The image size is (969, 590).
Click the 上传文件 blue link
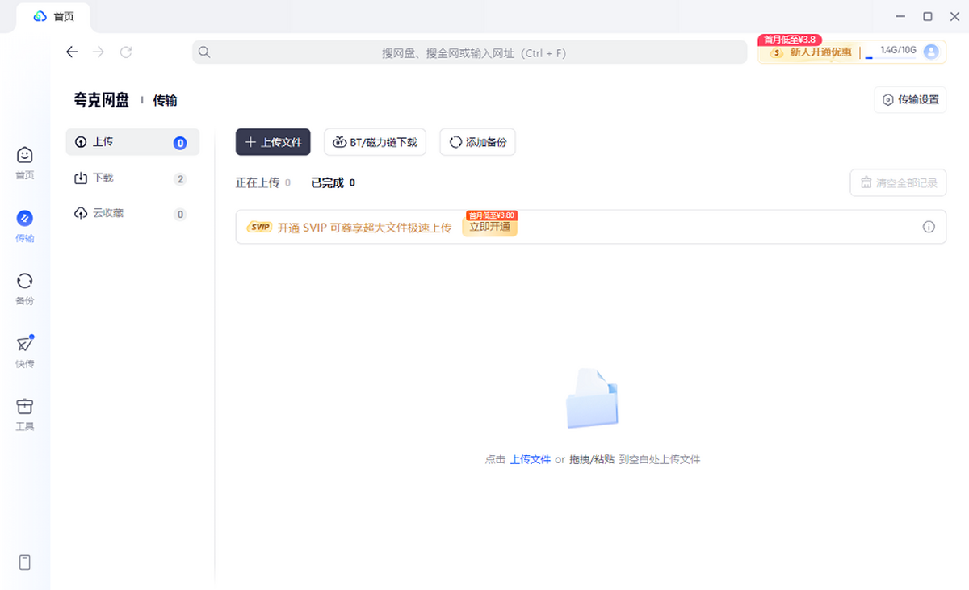[x=531, y=459]
